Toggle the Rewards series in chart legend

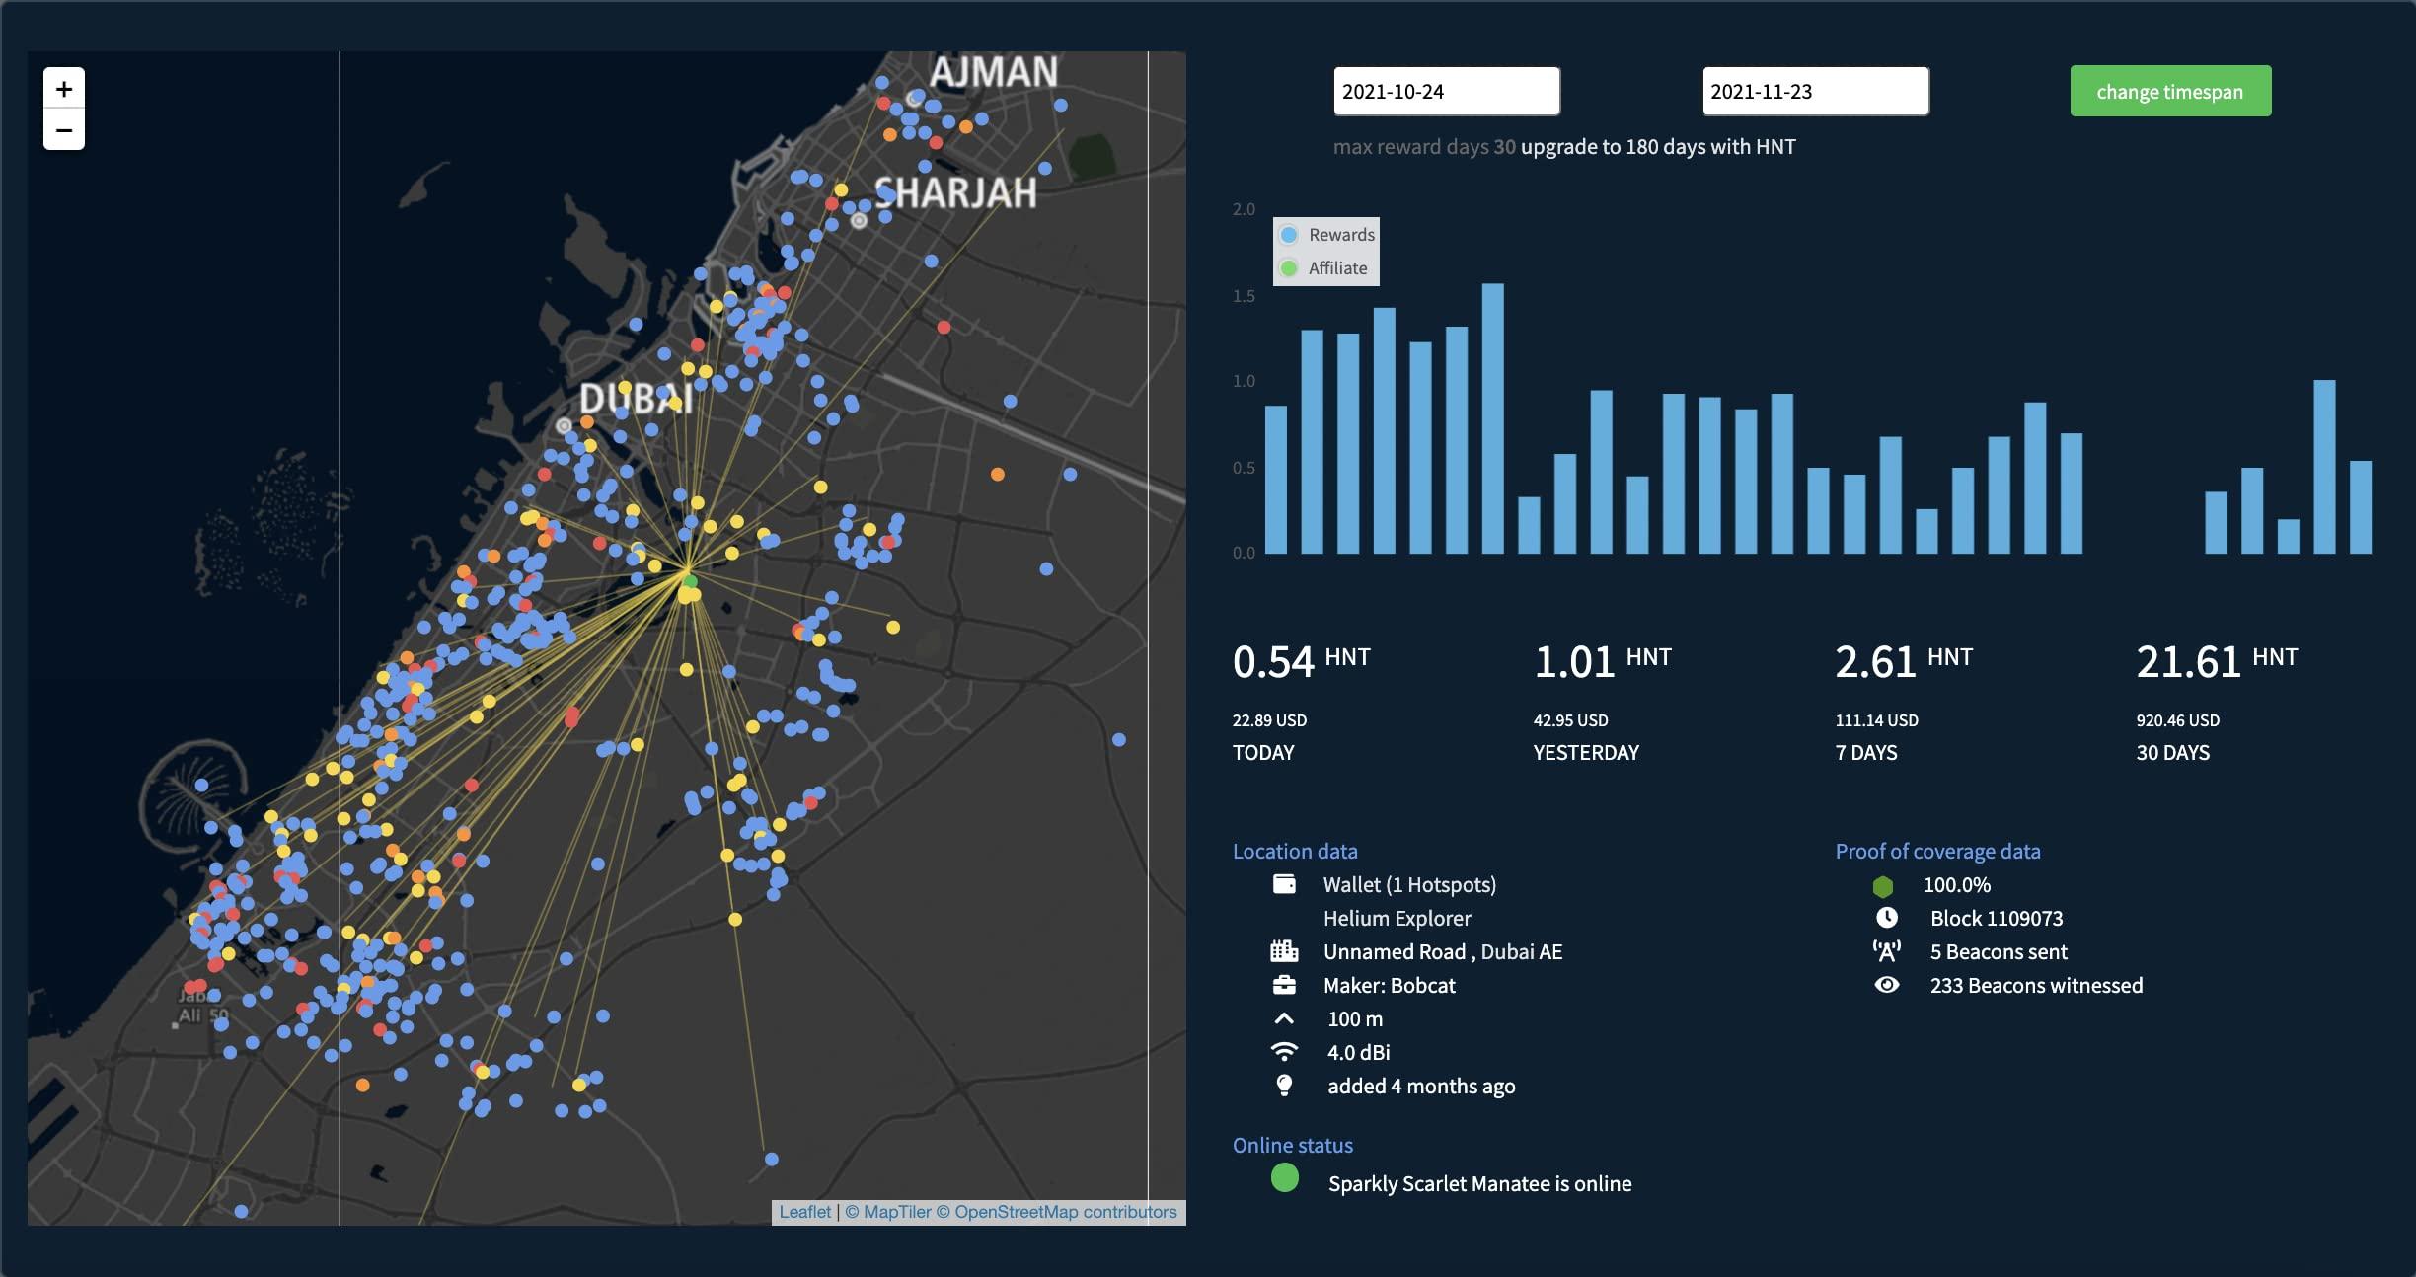pyautogui.click(x=1327, y=235)
